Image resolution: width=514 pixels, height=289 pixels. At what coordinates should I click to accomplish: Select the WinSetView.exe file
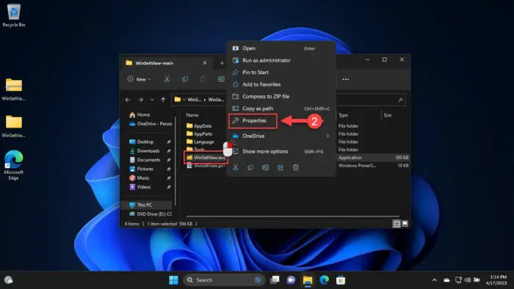tap(206, 158)
